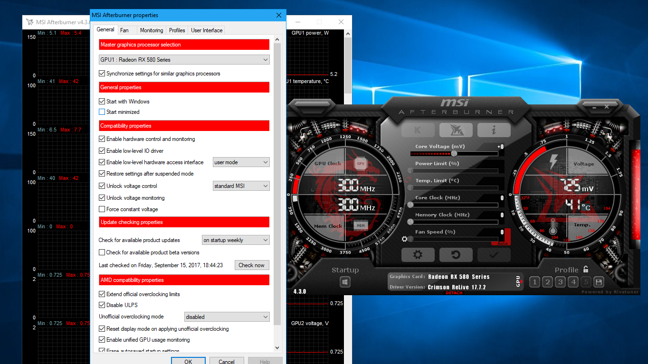Image resolution: width=648 pixels, height=364 pixels.
Task: Open the information i button
Action: (x=494, y=130)
